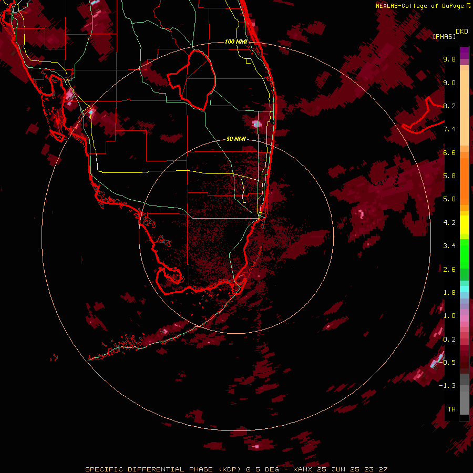Pick the bright green band on the color bar
Viewport: 473px width, 473px height.
click(x=464, y=253)
